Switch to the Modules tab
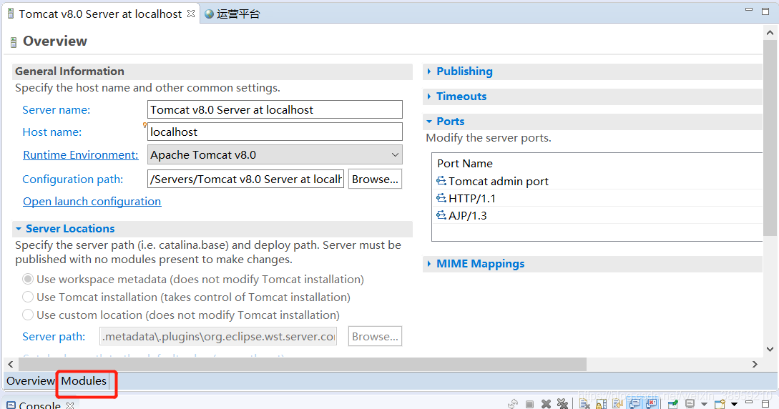 pyautogui.click(x=84, y=380)
